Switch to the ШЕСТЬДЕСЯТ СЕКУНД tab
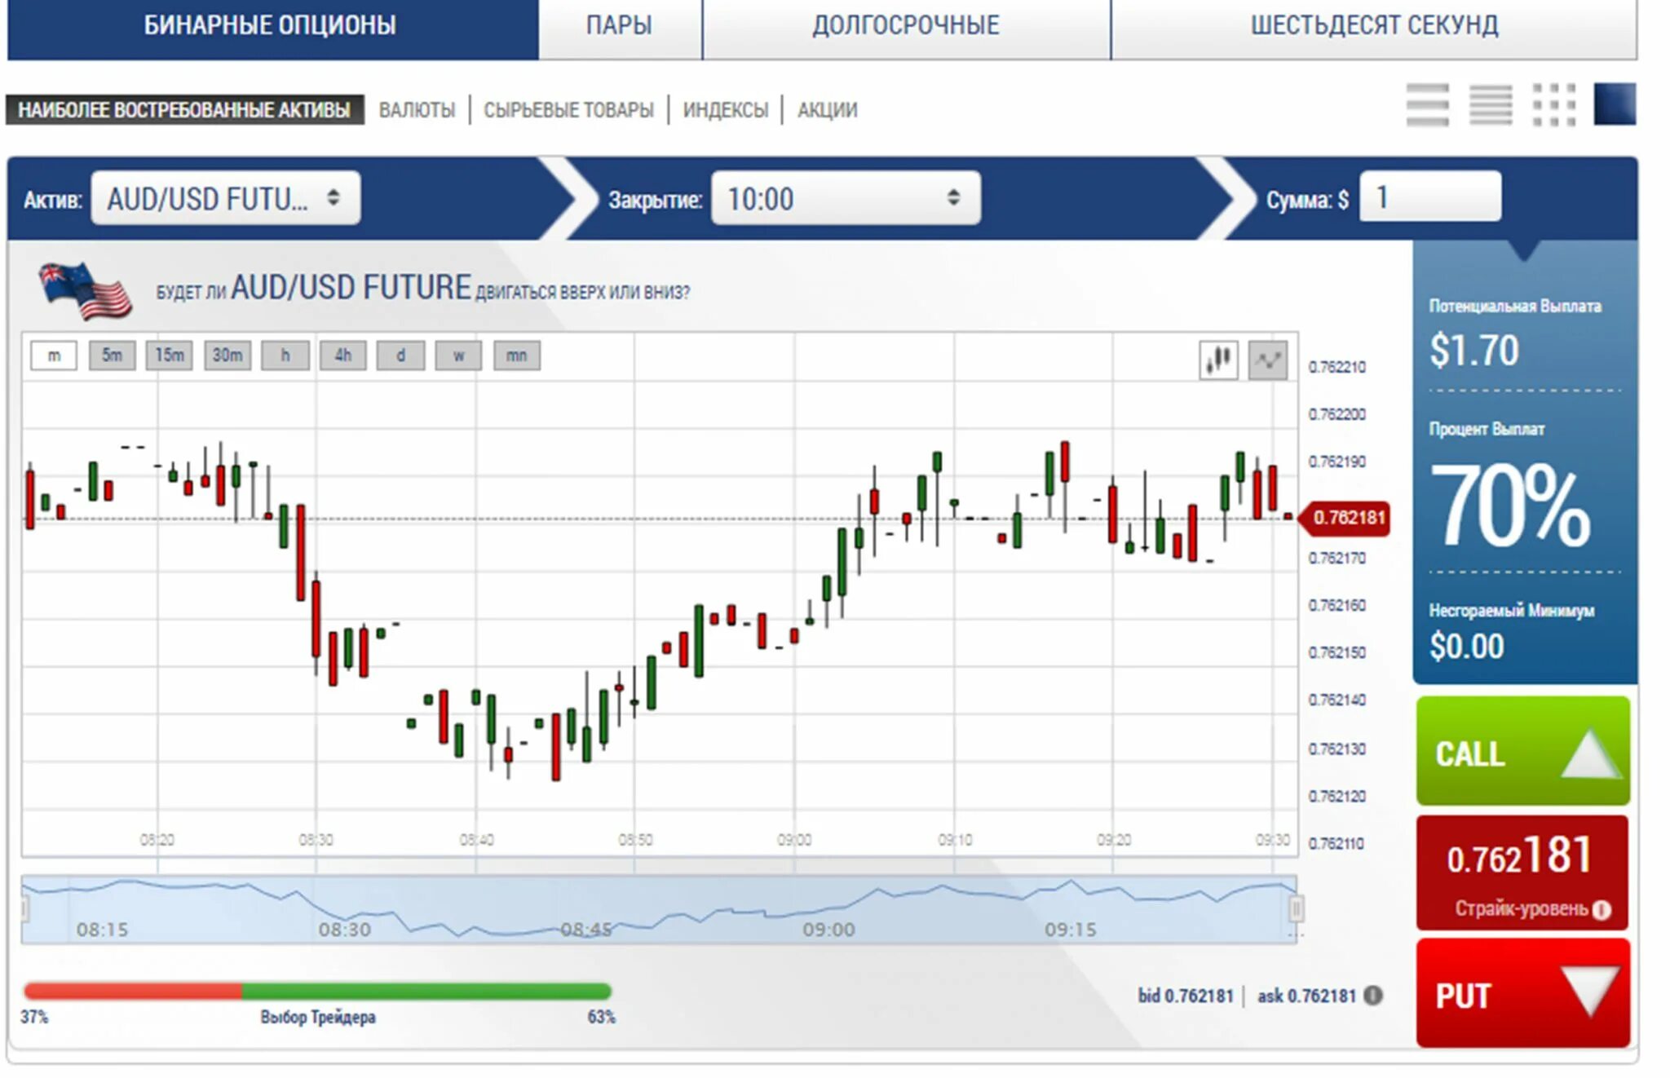Screen dimensions: 1670x1078 coord(1374,26)
